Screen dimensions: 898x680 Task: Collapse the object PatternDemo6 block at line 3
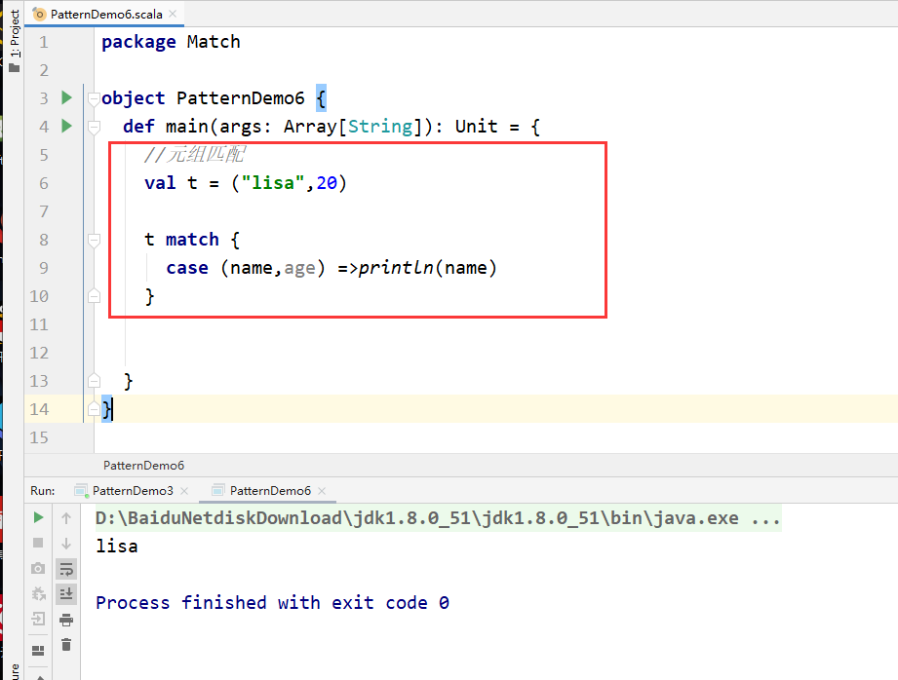(x=94, y=99)
